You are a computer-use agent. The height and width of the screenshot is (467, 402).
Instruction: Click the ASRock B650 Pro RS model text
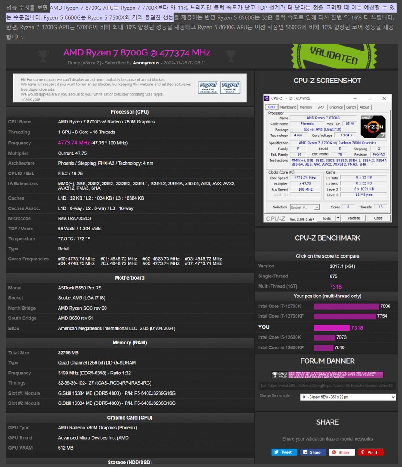tap(80, 288)
